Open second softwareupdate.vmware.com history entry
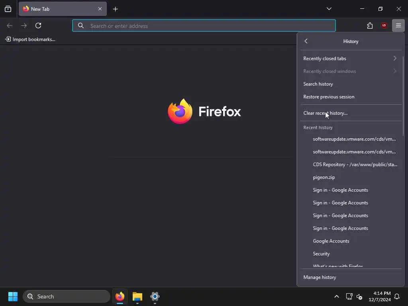This screenshot has height=306, width=408. coord(350,152)
